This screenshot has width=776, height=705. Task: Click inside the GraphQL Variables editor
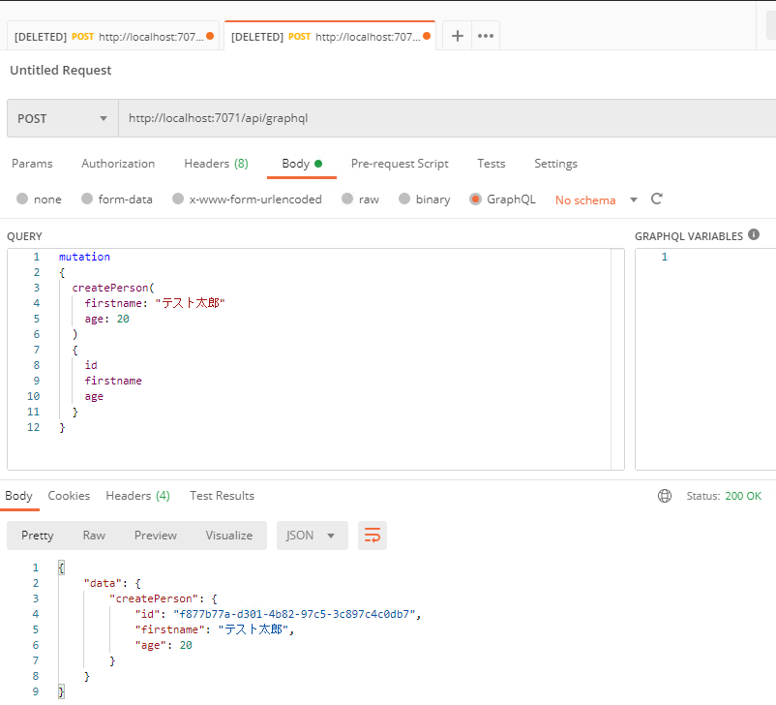(707, 359)
